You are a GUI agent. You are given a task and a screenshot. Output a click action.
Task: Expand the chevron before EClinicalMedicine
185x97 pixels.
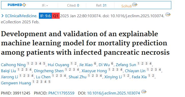point(2,16)
